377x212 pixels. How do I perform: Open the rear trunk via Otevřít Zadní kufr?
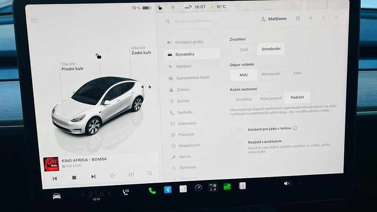[141, 50]
